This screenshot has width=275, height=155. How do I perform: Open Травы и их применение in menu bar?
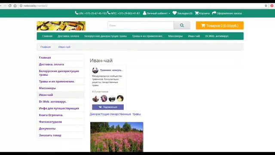(147, 36)
